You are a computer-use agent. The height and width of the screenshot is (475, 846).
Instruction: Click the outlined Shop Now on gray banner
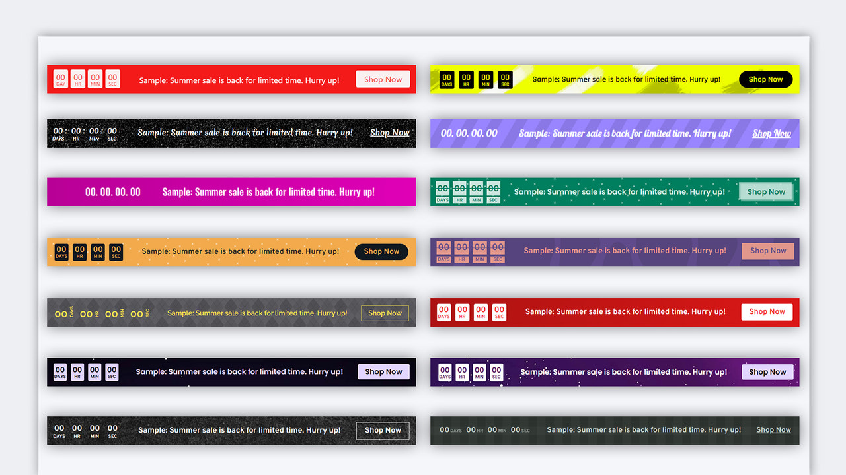tap(385, 313)
